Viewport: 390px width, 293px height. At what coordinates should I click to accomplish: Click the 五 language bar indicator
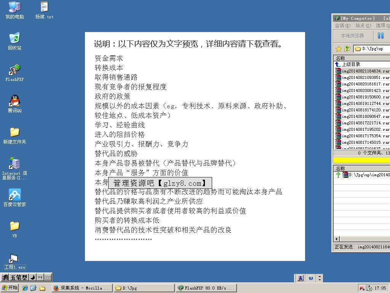point(301,278)
